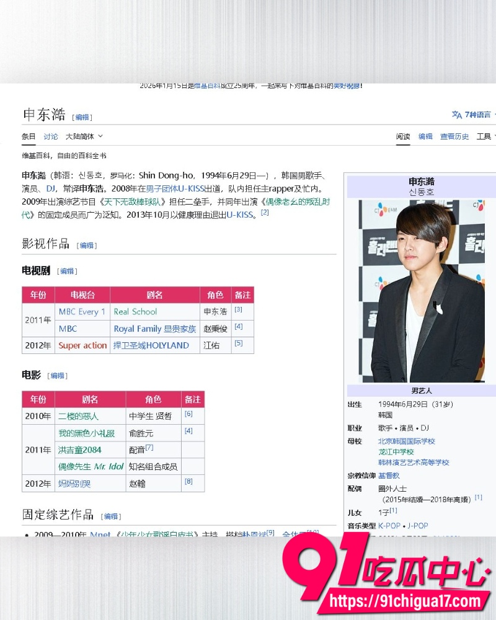The image size is (496, 620).
Task: Click 编辑 link beside 固定综艺作品 heading
Action: (111, 516)
